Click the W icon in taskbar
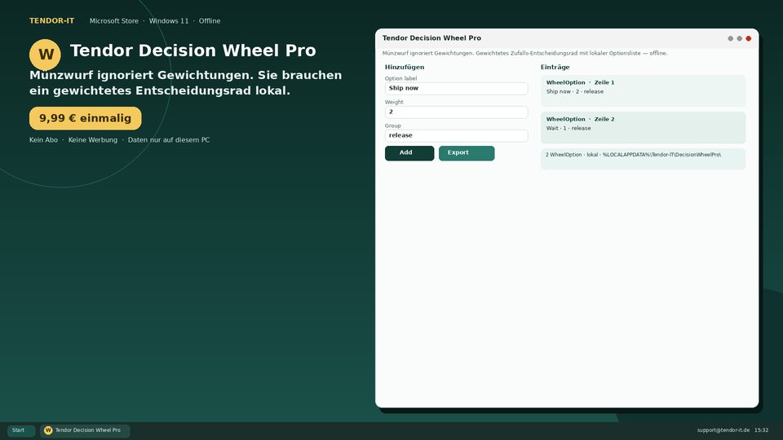Screen dimensions: 783x440 (x=48, y=430)
